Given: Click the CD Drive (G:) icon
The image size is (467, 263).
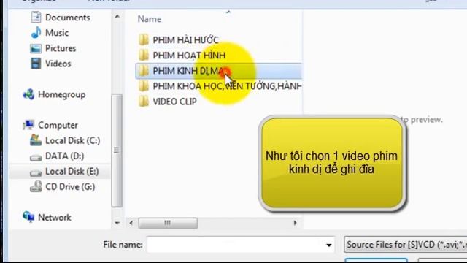Looking at the screenshot, I should [36, 186].
